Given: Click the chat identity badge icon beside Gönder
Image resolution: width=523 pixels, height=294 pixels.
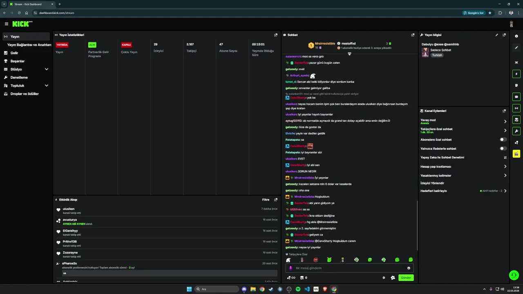Looking at the screenshot, I should [393, 278].
